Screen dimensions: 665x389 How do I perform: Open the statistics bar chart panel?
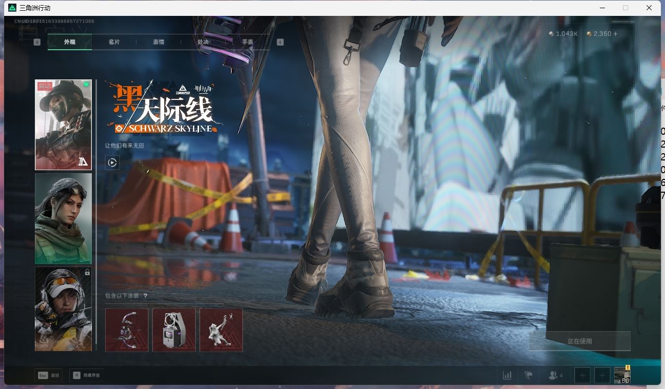click(507, 375)
